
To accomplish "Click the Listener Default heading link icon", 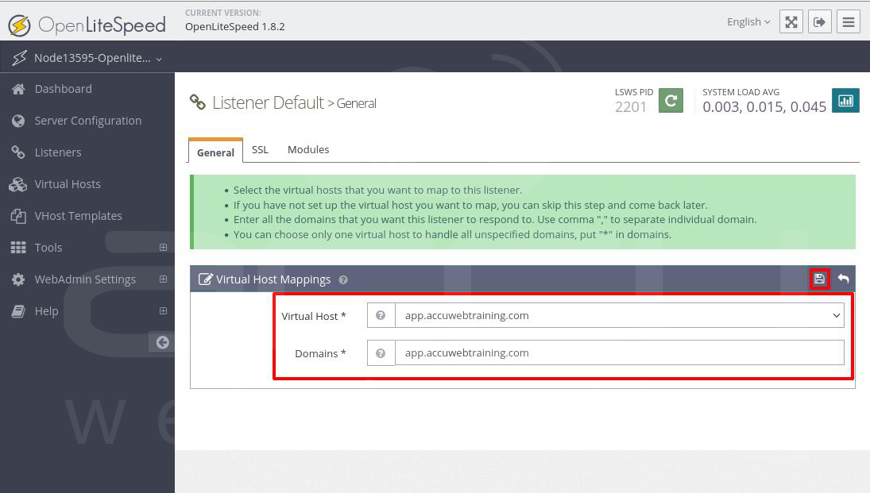I will pyautogui.click(x=198, y=102).
